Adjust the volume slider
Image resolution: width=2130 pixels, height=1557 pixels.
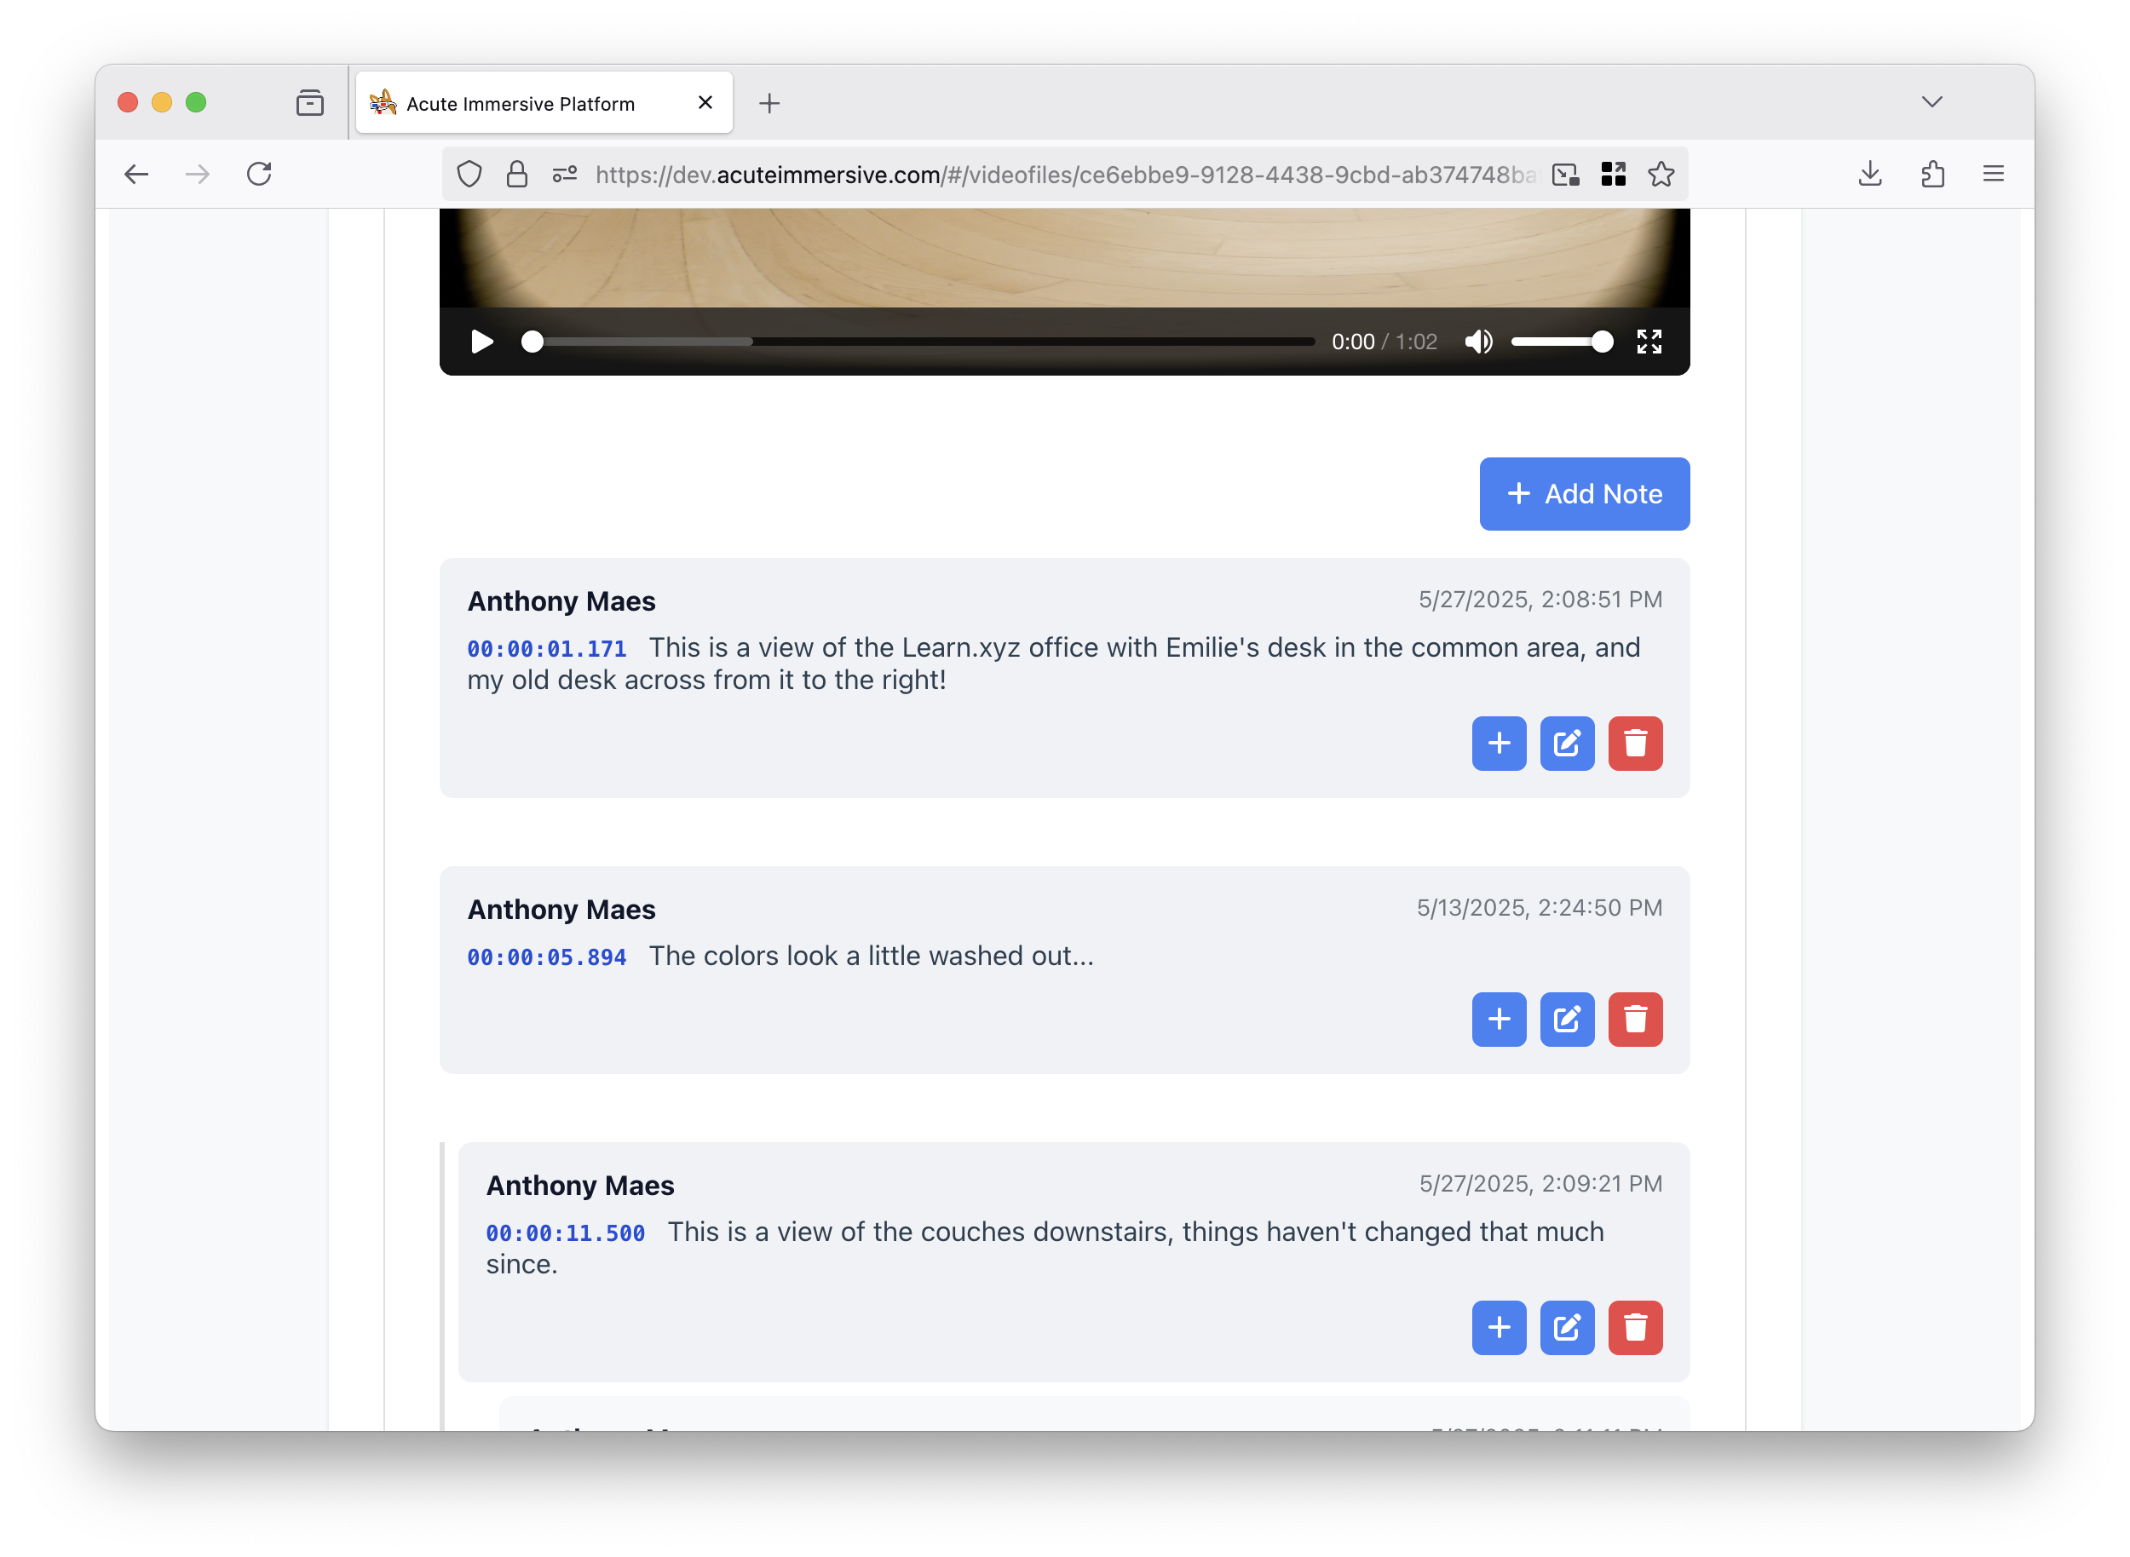(1562, 342)
